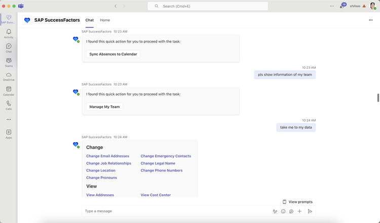
Task: Click the View section heading
Action: 91,187
